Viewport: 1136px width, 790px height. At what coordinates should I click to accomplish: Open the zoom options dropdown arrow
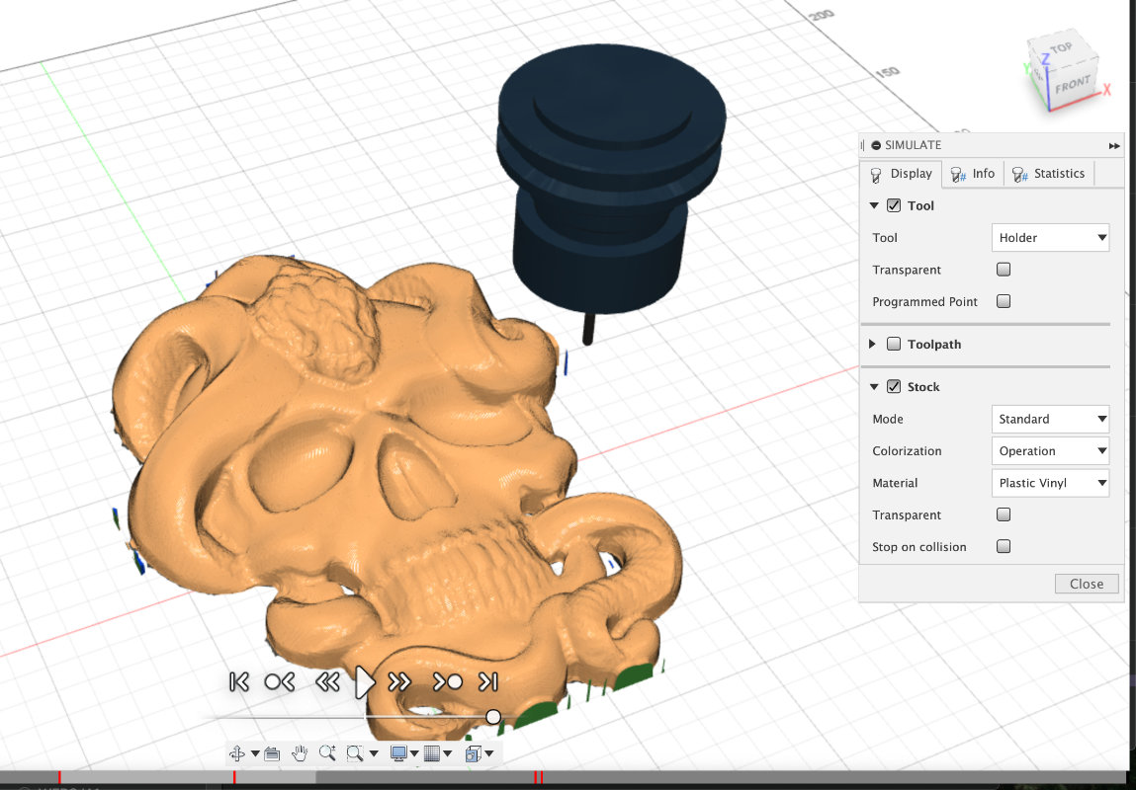point(373,753)
